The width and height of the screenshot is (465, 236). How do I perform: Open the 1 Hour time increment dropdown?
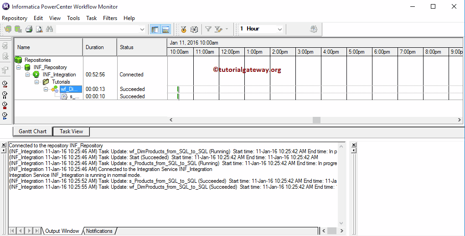279,29
